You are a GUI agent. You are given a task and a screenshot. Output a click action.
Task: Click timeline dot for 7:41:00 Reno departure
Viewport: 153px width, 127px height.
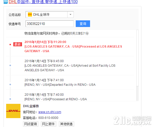click(10, 84)
